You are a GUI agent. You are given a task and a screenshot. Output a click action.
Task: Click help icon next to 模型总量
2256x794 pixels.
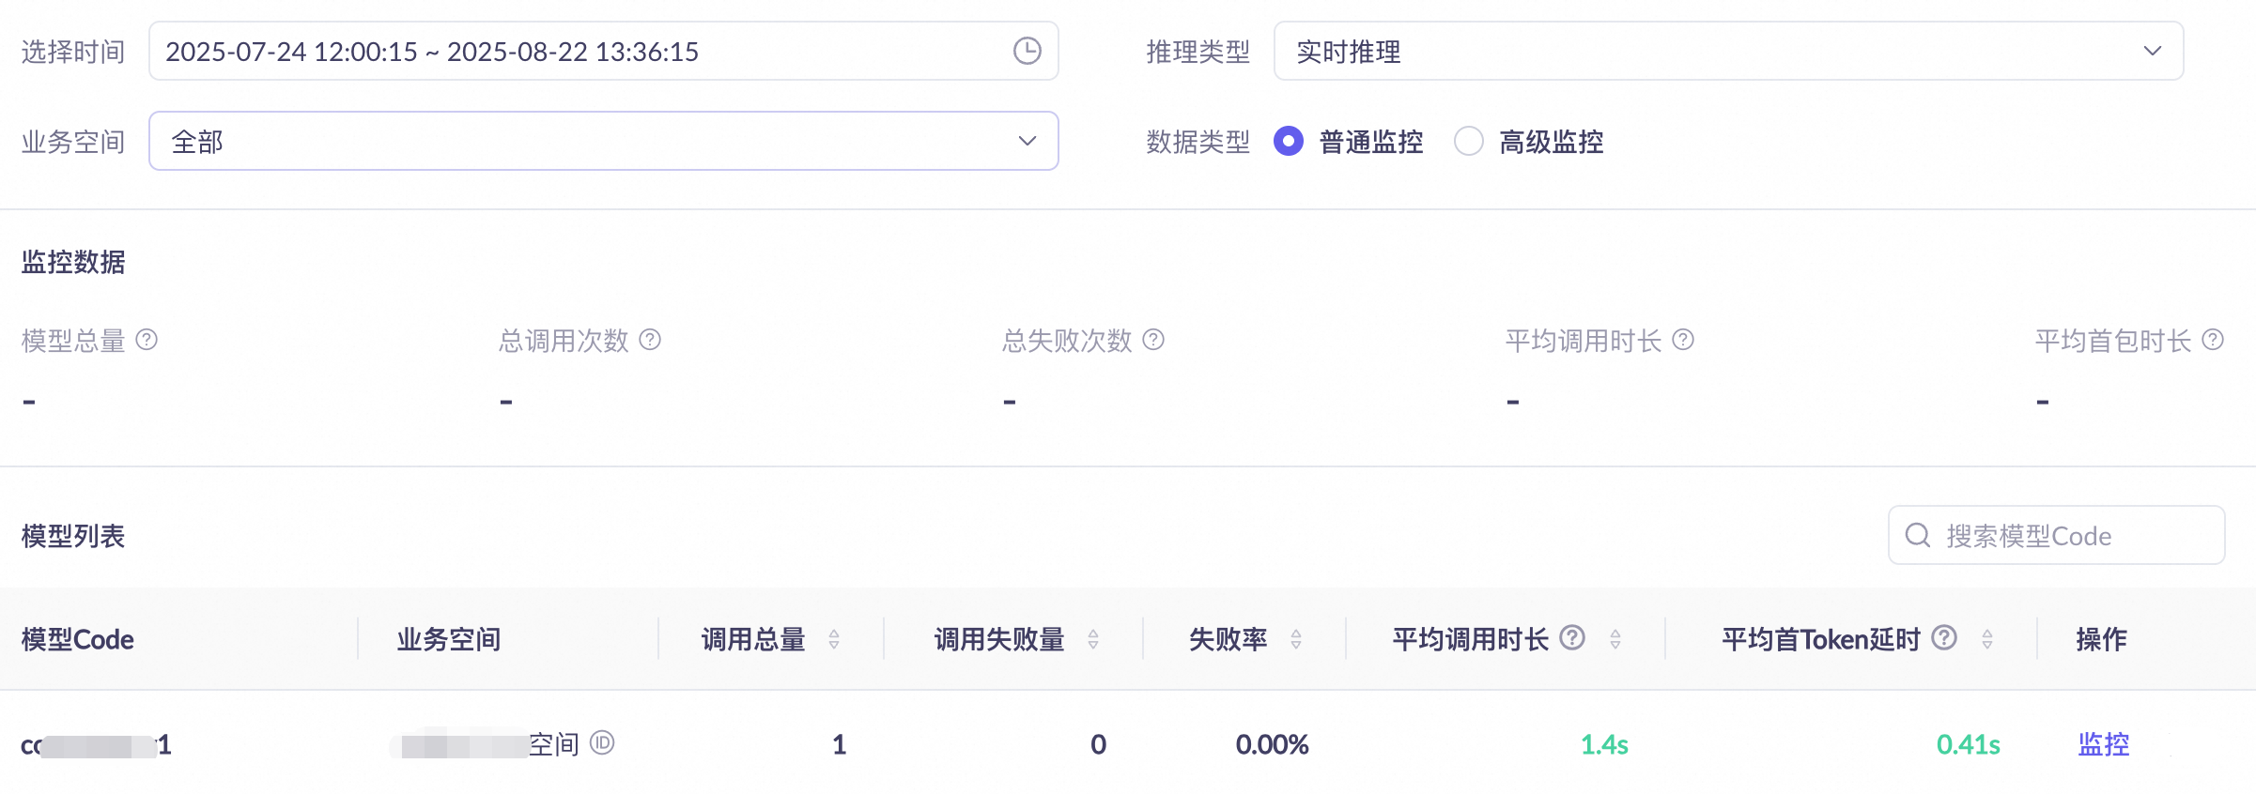pyautogui.click(x=147, y=340)
